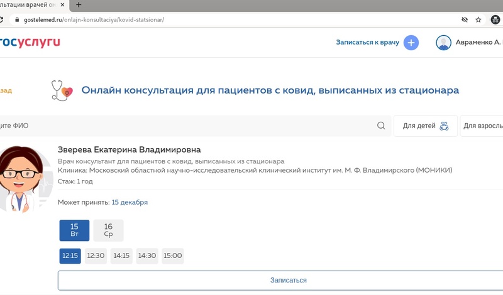
Task: Choose the 12:15 time slot
Action: click(x=70, y=256)
